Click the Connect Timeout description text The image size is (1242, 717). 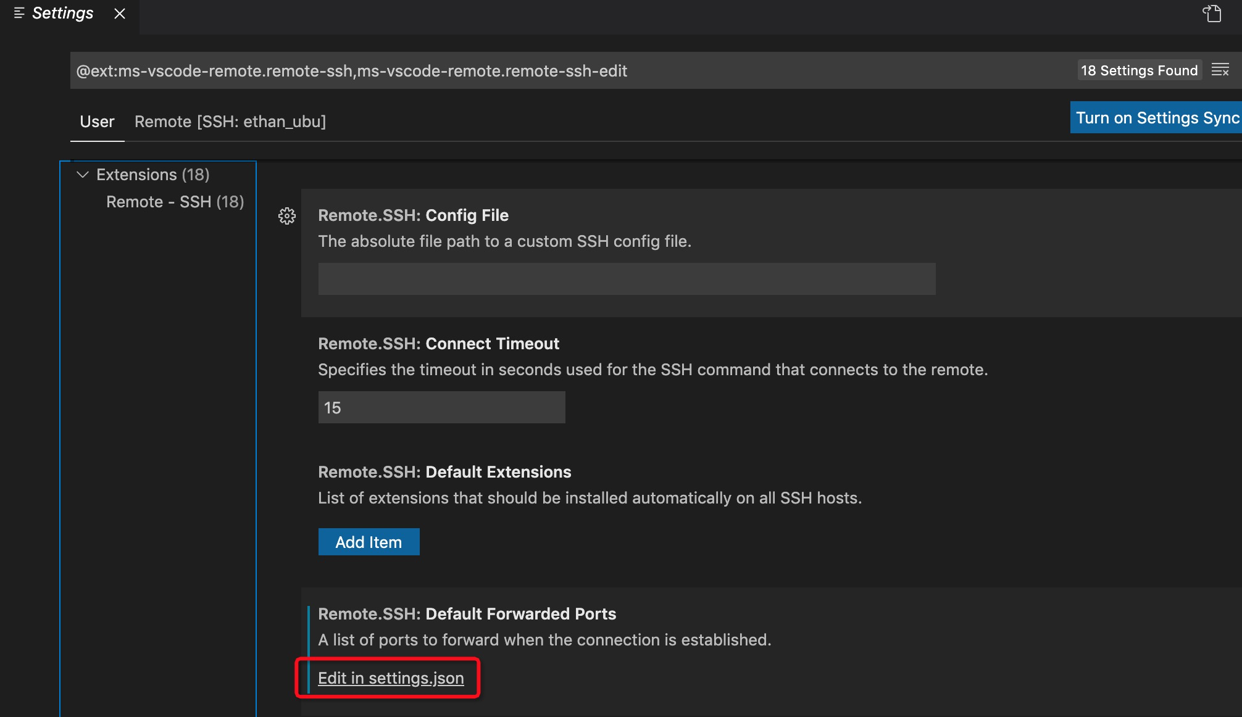[x=652, y=370]
